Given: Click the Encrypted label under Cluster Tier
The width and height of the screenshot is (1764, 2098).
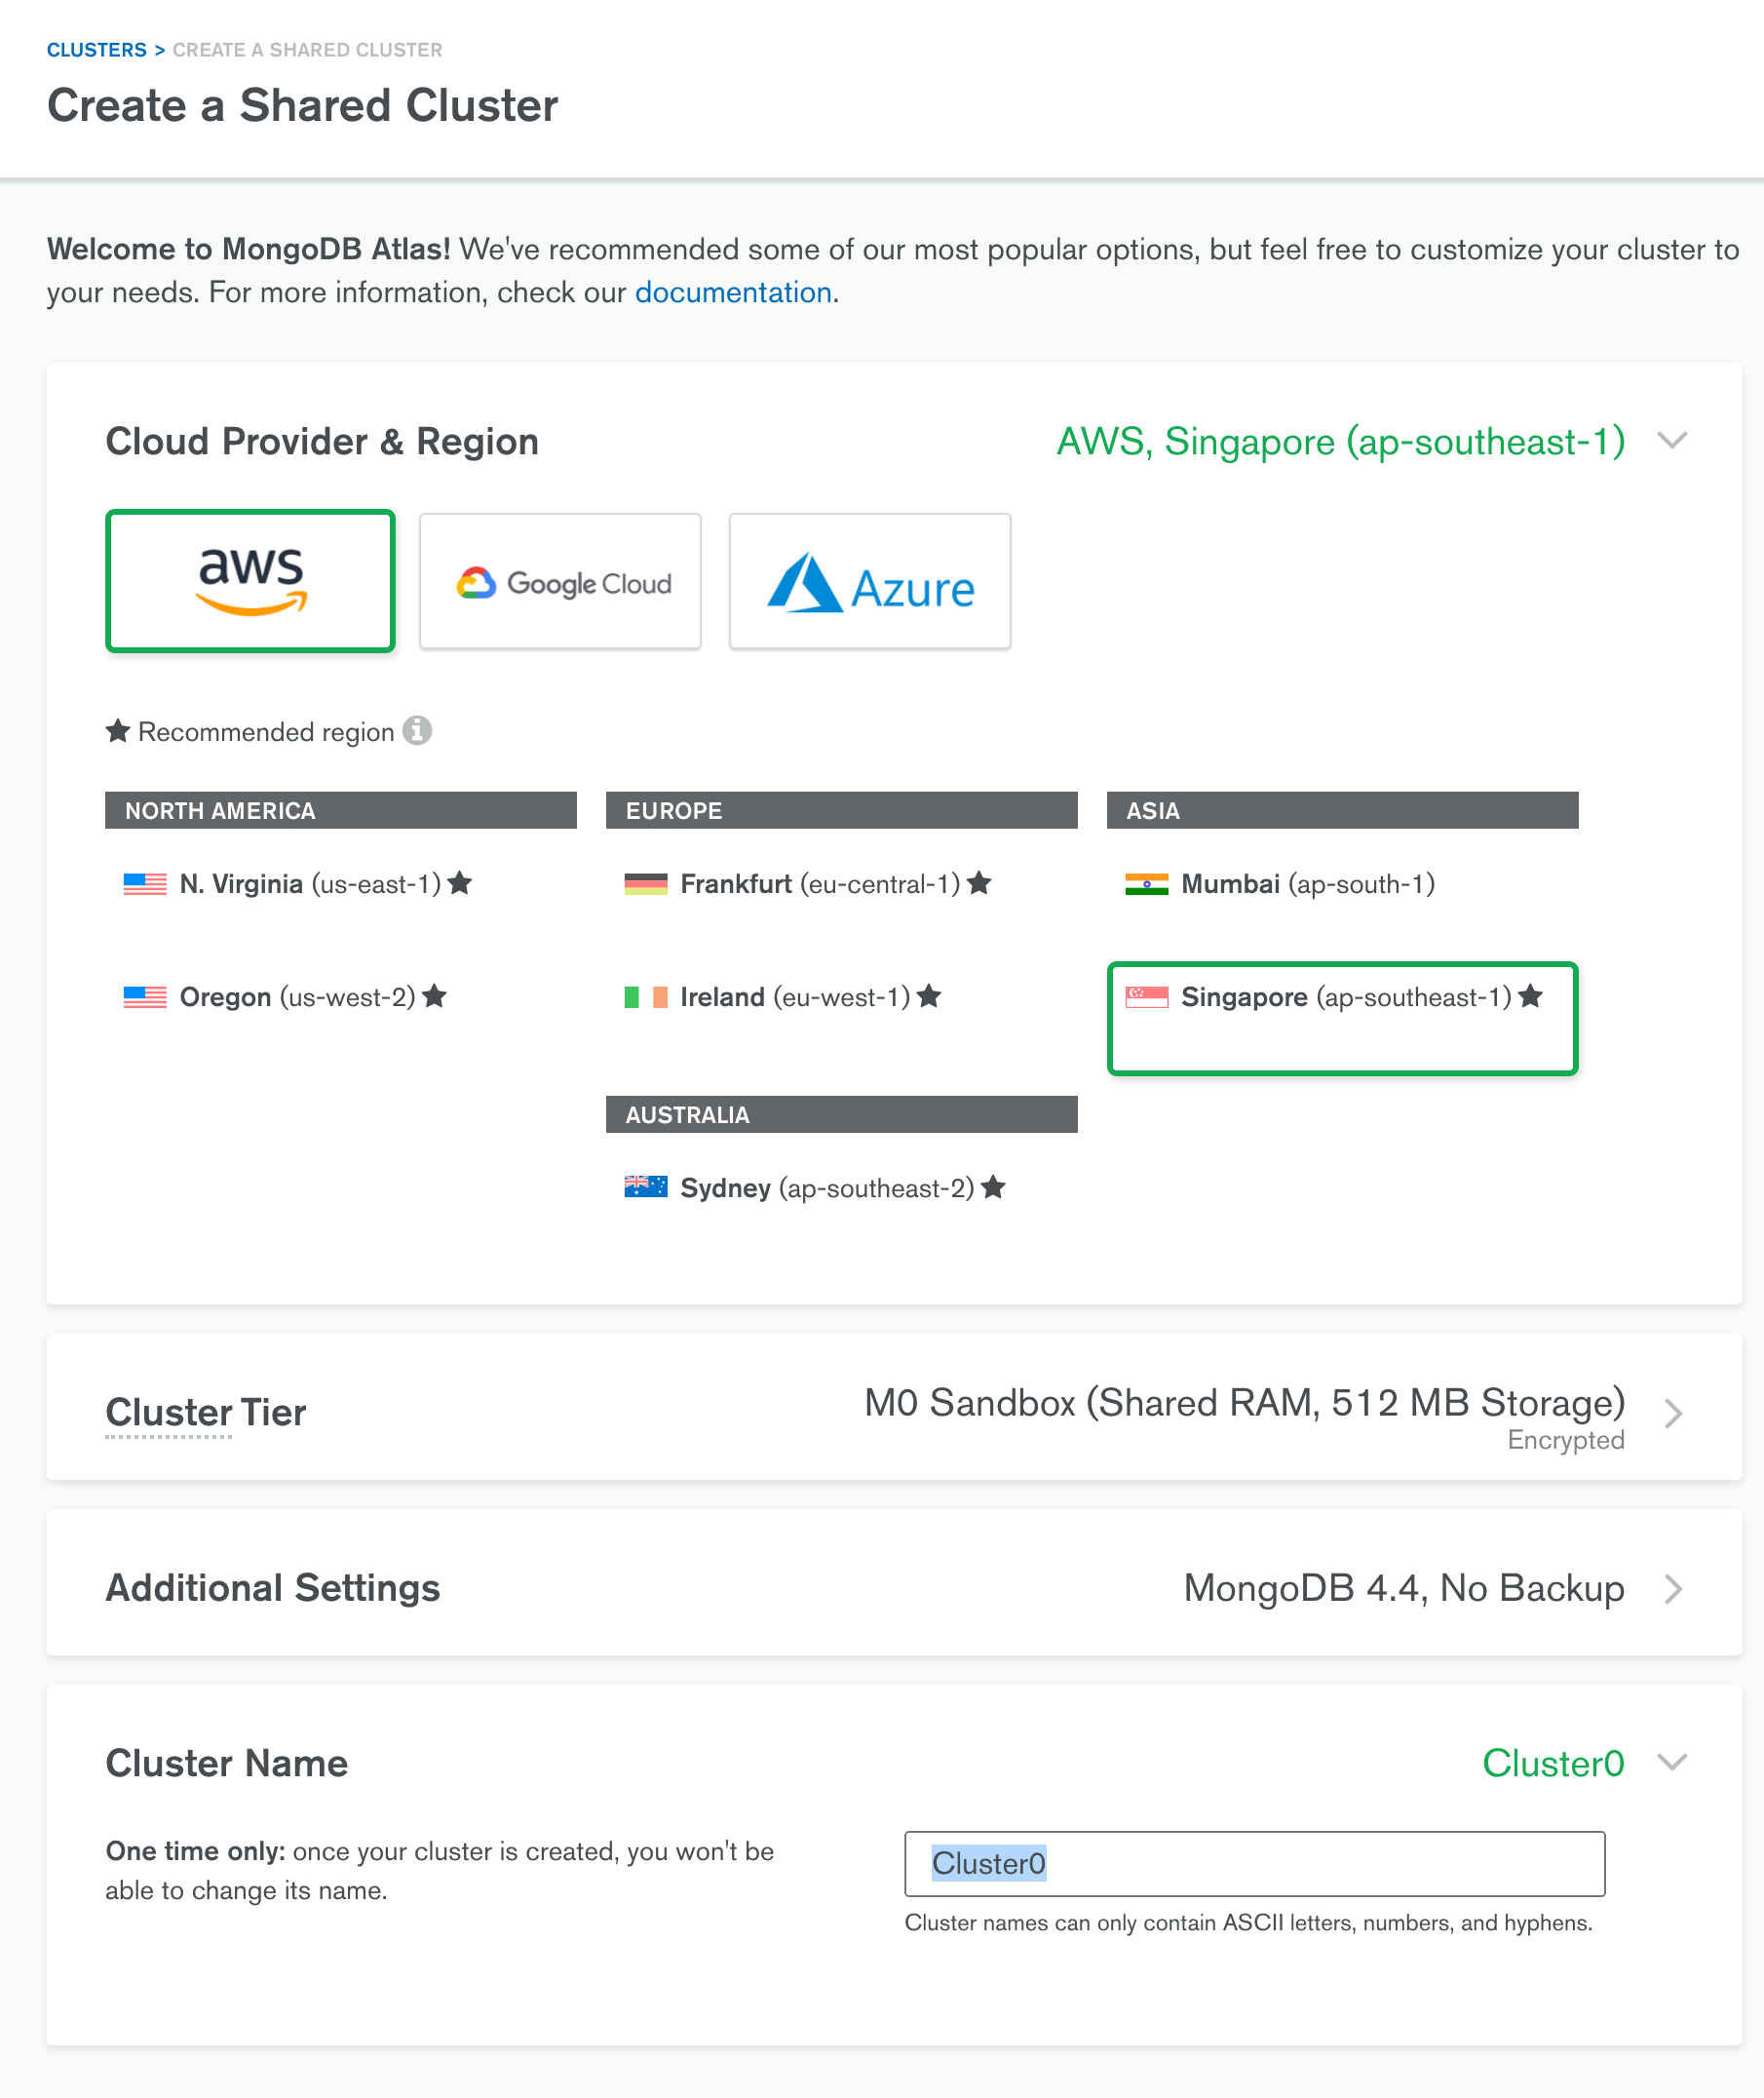Looking at the screenshot, I should pyautogui.click(x=1566, y=1441).
